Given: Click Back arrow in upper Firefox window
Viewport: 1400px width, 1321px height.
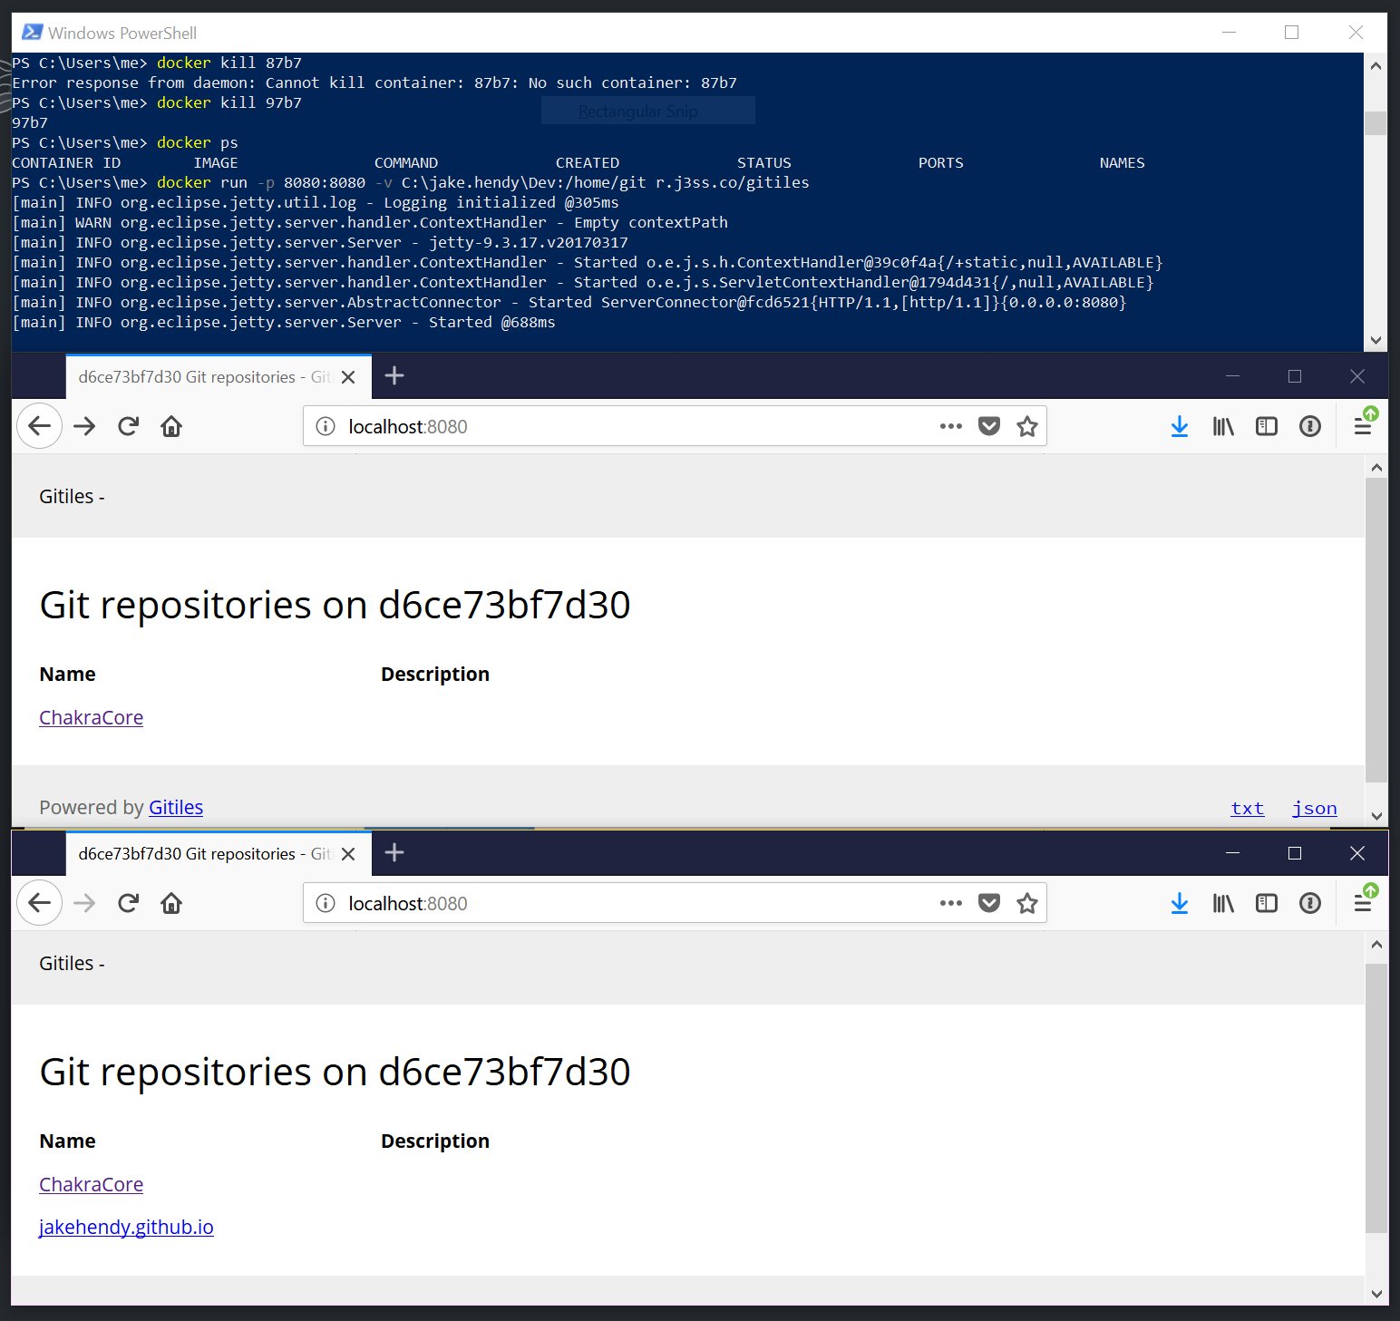Looking at the screenshot, I should coord(39,426).
